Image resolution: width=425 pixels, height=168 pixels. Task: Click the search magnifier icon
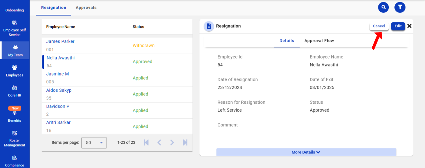click(x=383, y=7)
